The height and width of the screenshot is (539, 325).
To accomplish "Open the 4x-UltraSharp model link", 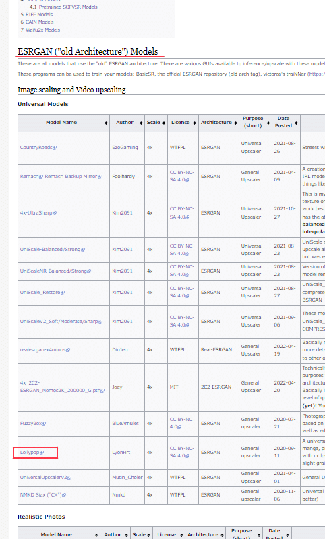I will click(x=38, y=212).
